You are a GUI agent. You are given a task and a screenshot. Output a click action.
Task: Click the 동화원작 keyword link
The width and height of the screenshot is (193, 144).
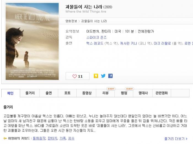click(x=39, y=138)
